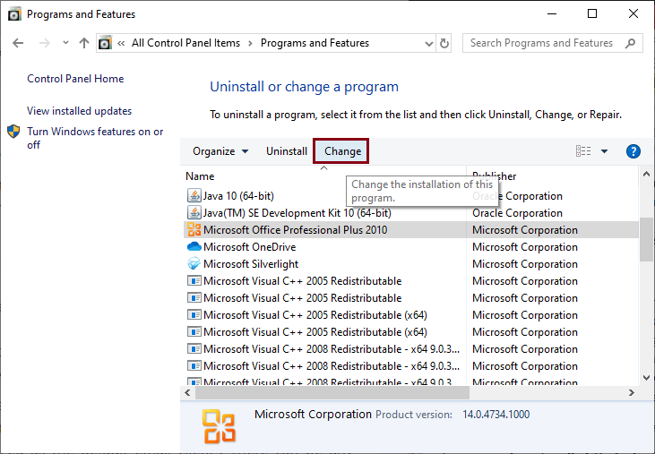This screenshot has width=655, height=454.
Task: Click the blue Help question mark icon
Action: 633,151
